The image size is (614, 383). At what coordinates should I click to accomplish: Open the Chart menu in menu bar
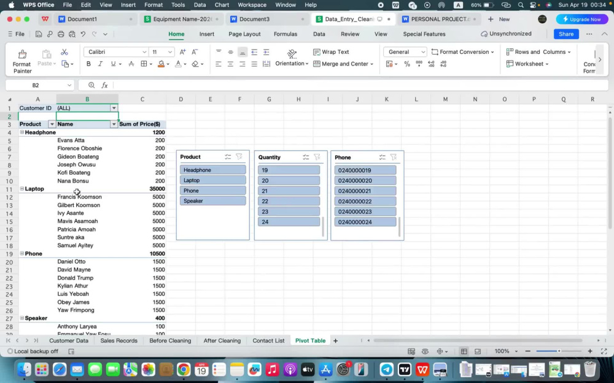[x=222, y=5]
